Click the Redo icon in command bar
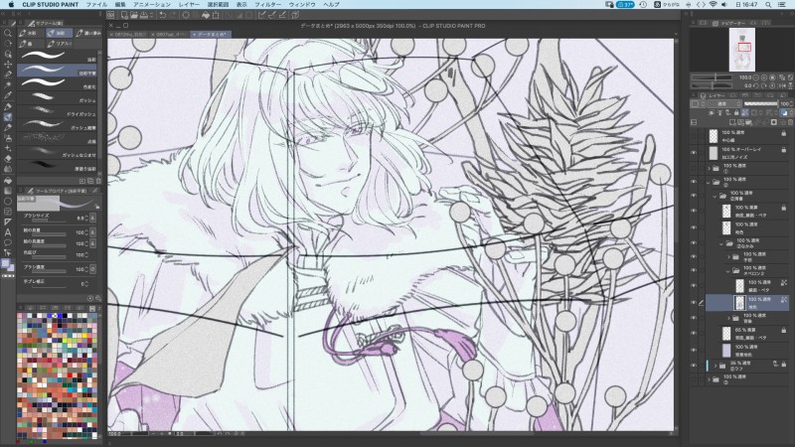 point(172,15)
